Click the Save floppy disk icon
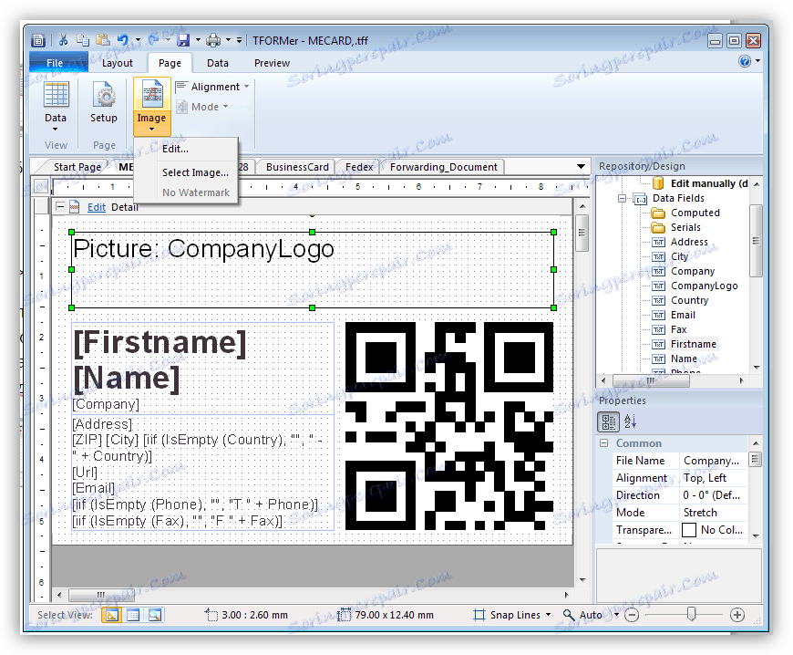 click(x=183, y=40)
